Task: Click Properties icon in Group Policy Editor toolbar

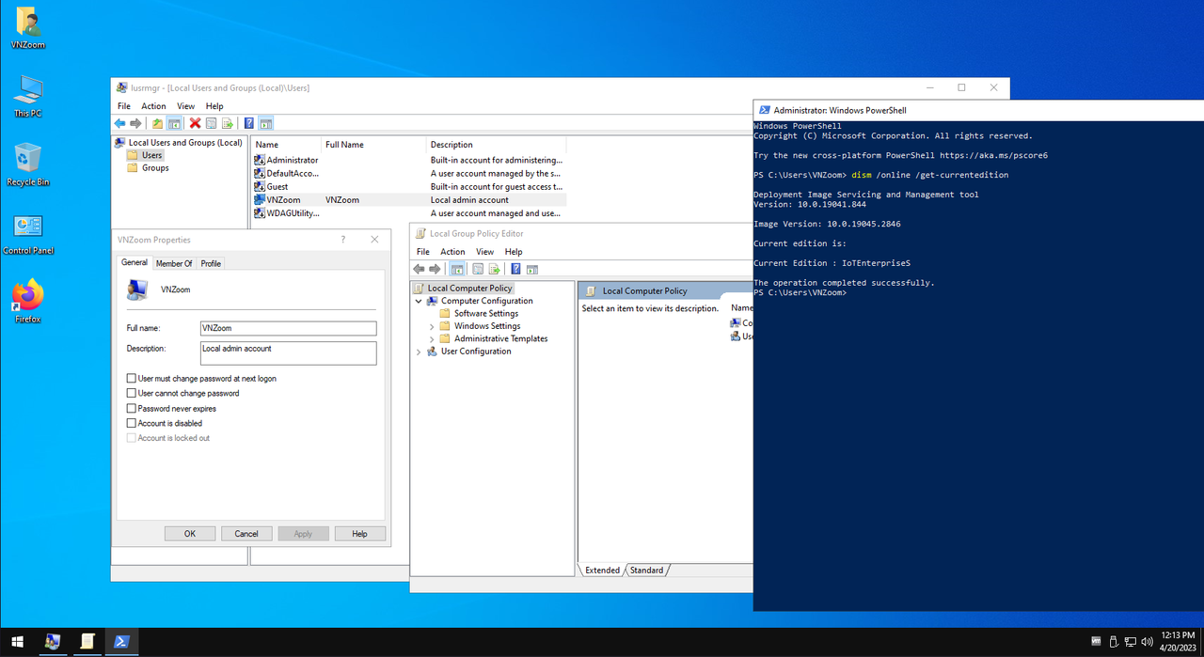Action: coord(478,269)
